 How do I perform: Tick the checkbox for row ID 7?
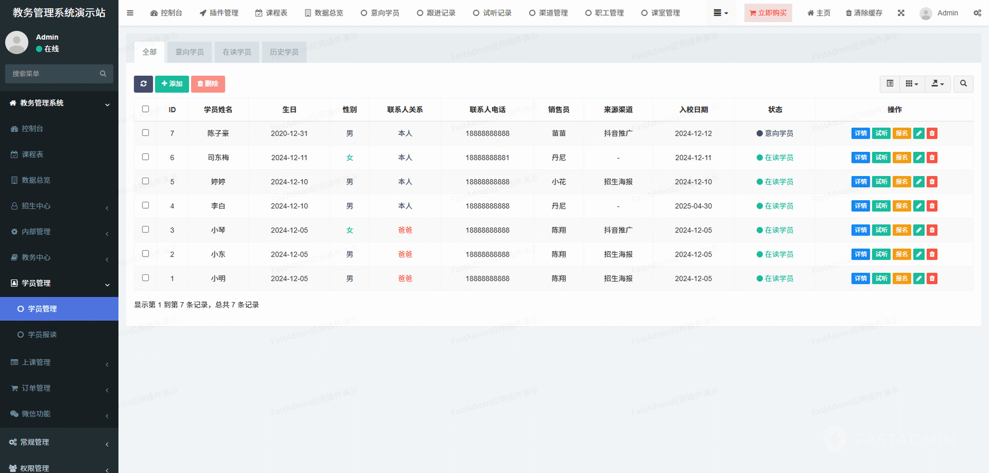pyautogui.click(x=146, y=133)
